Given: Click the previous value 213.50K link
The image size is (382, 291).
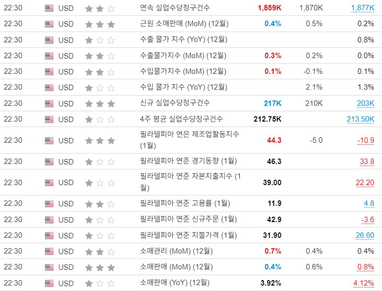Looking at the screenshot, I should [x=360, y=119].
